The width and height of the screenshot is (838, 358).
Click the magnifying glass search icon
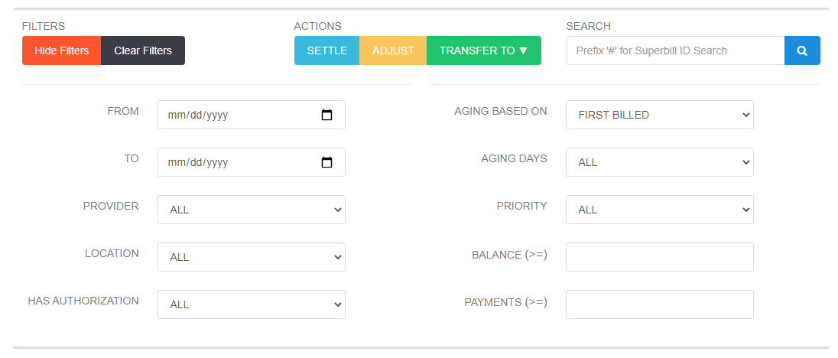coord(802,50)
